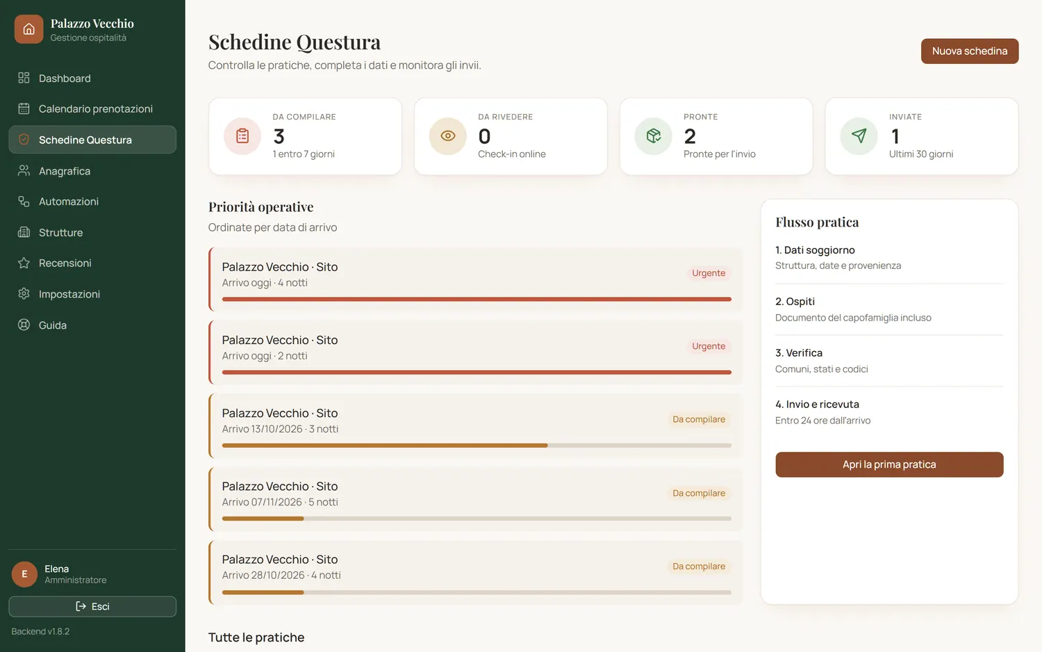This screenshot has height=652, width=1042.
Task: Click the Automazioni workflow icon
Action: [24, 201]
